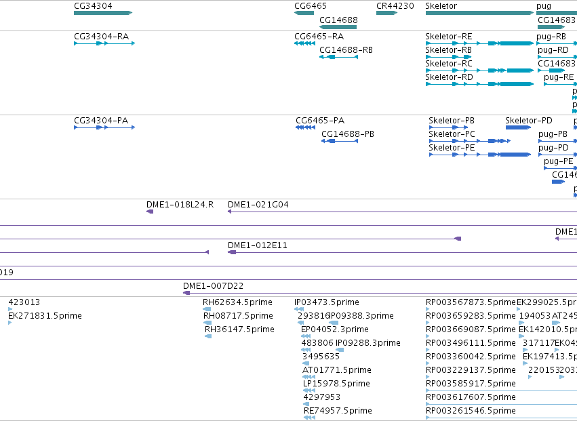Click the pug-RD transcript label
This screenshot has width=577, height=421.
[x=553, y=50]
